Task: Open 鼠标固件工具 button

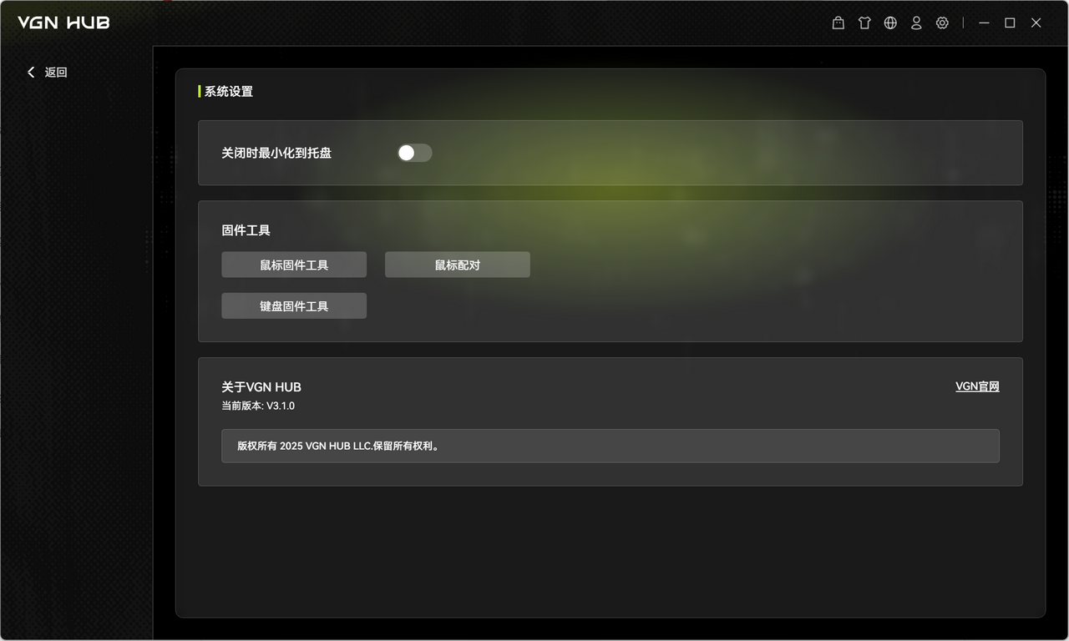Action: point(294,265)
